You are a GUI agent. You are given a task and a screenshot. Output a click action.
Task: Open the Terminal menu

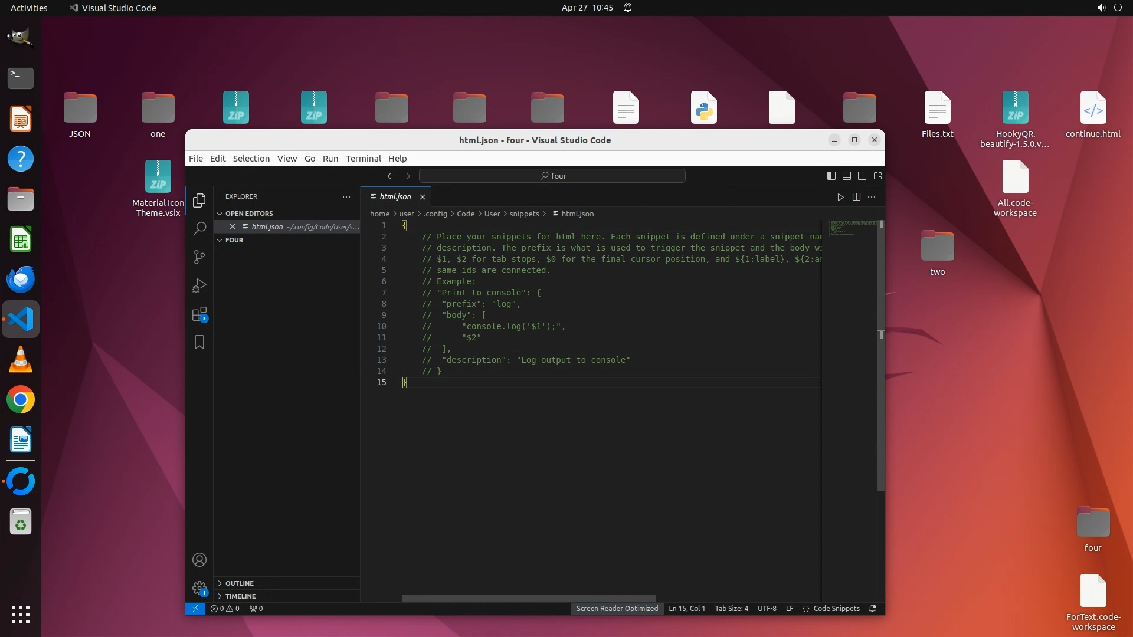point(363,159)
